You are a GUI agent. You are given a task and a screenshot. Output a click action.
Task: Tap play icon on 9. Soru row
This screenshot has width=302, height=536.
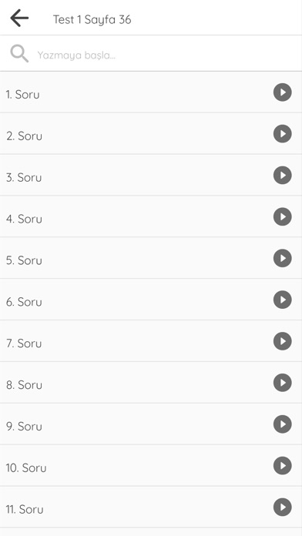coord(282,424)
